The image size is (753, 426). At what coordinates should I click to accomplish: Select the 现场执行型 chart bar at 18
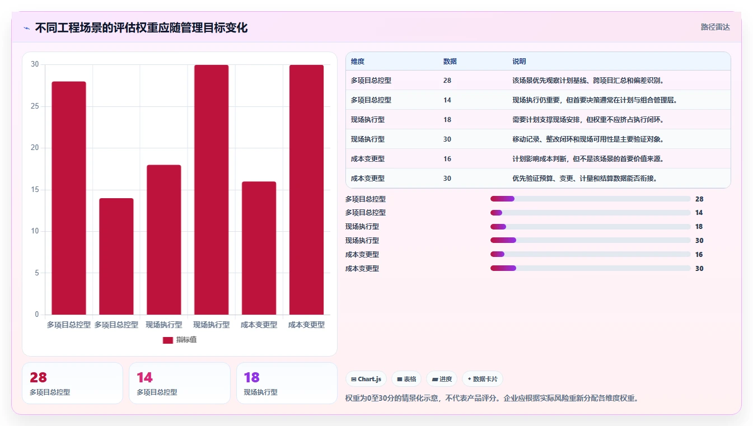coord(164,240)
